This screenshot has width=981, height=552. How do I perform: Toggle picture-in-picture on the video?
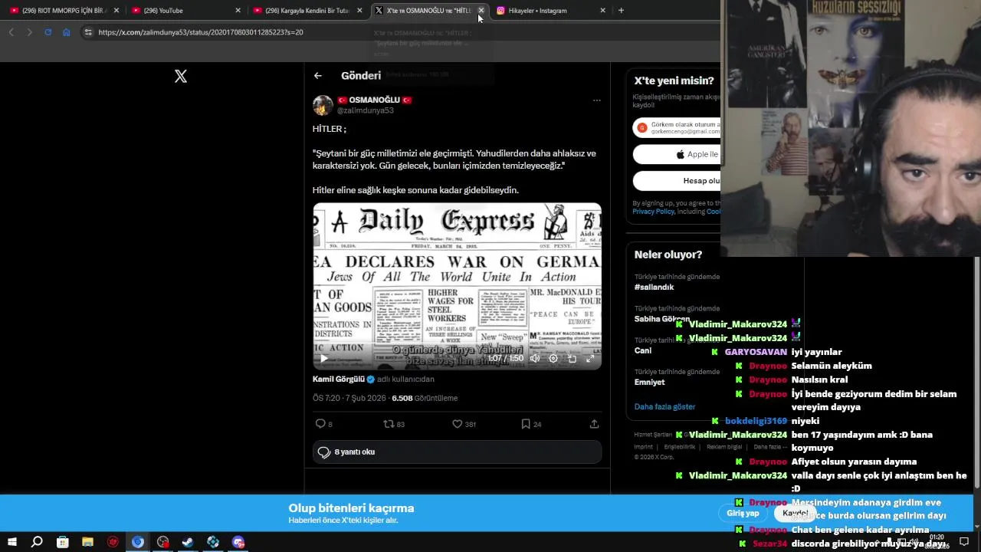572,358
